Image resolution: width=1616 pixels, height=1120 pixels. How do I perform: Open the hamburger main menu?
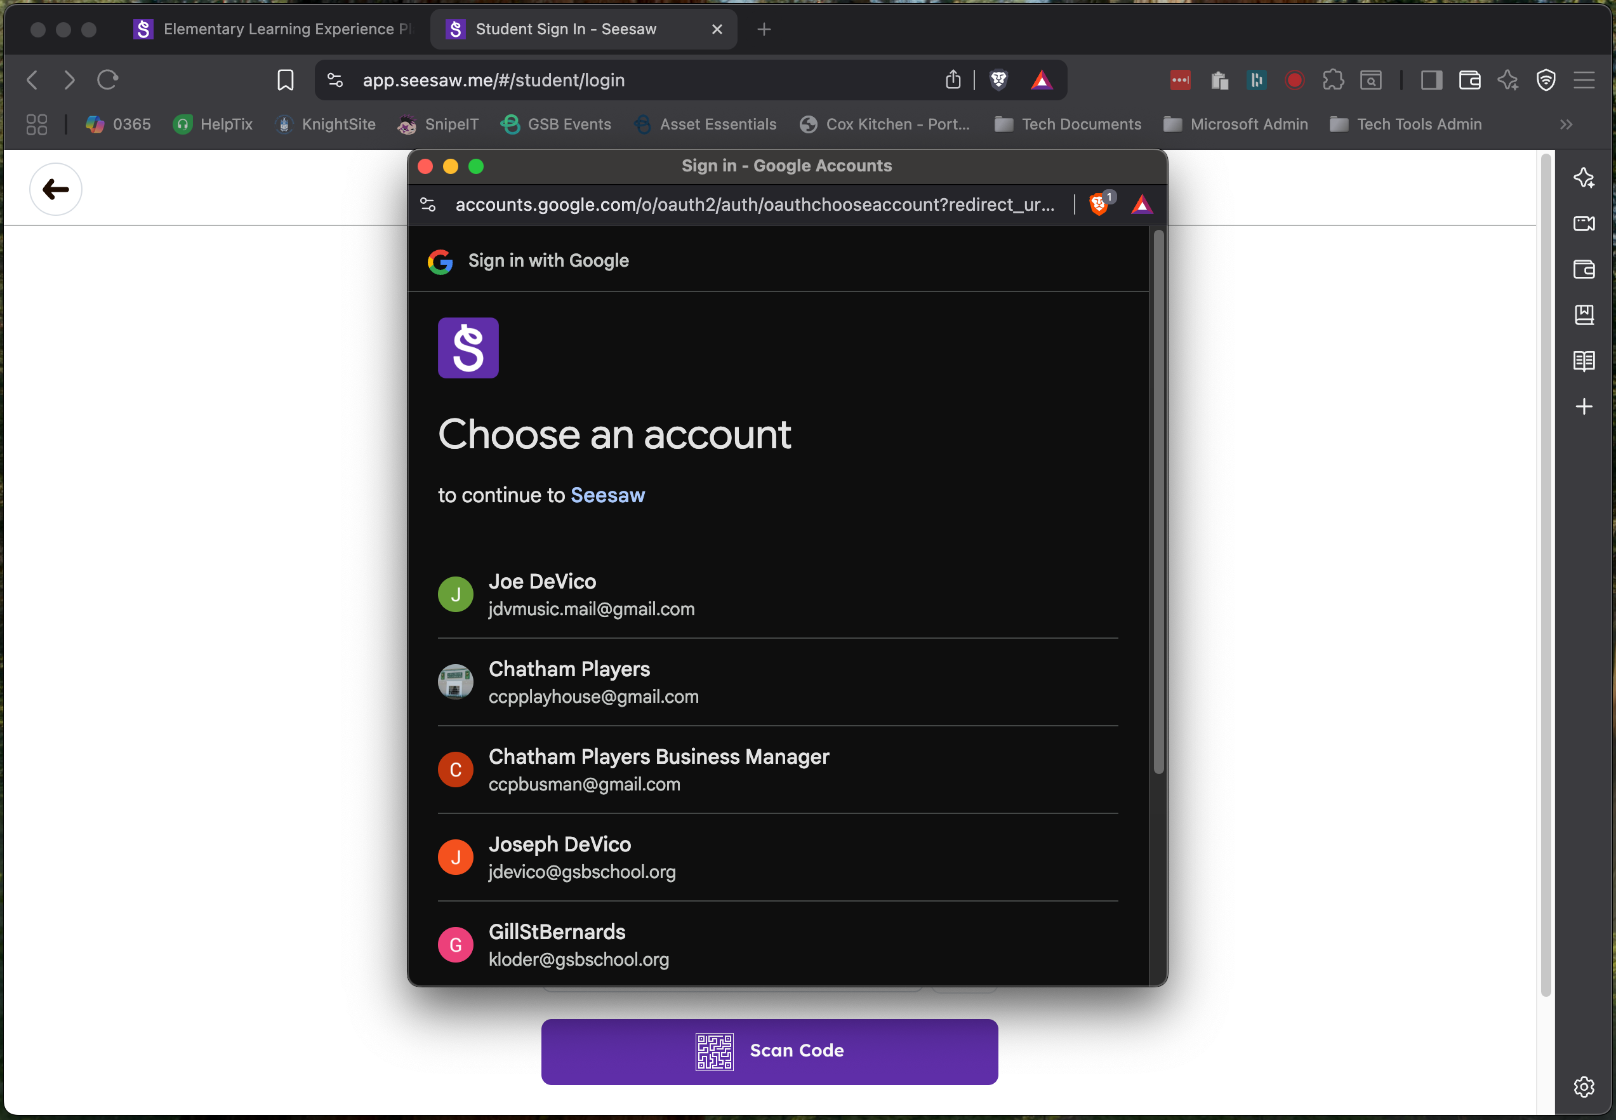pyautogui.click(x=1584, y=80)
